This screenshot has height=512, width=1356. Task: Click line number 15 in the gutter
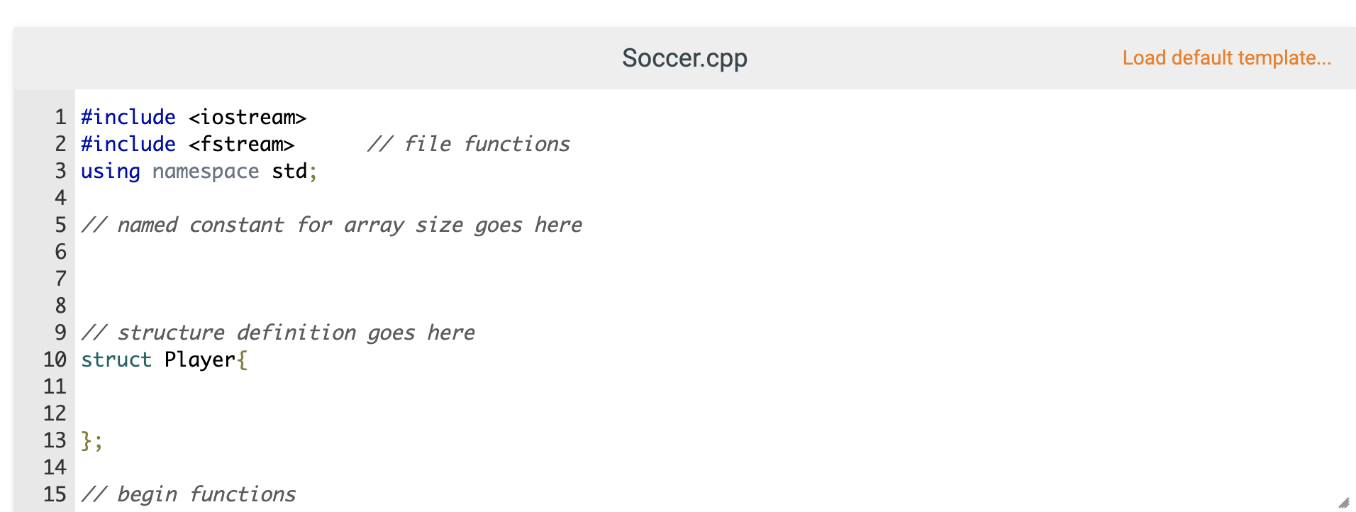tap(54, 494)
